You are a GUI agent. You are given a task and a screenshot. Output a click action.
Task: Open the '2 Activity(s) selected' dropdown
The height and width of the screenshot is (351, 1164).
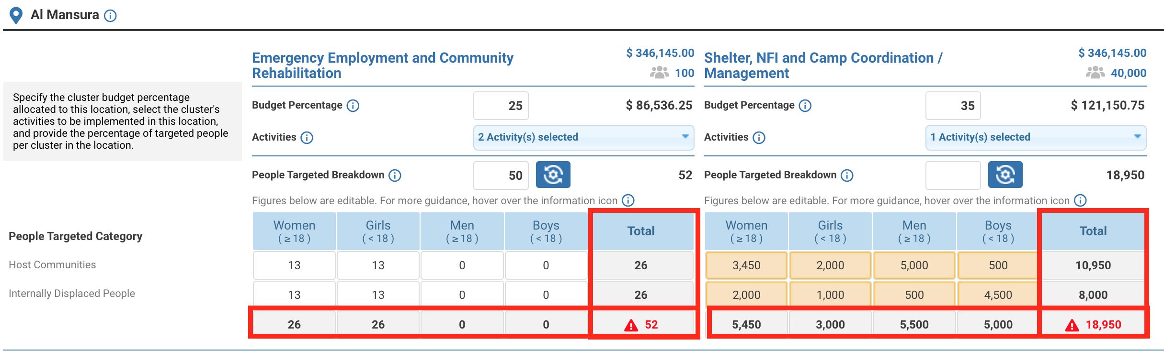[583, 137]
